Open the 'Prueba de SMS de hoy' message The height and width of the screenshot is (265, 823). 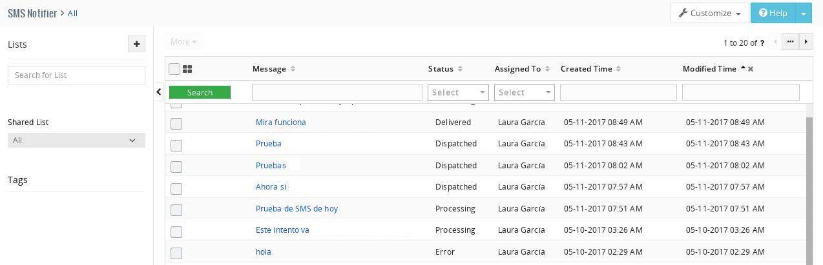pos(297,208)
